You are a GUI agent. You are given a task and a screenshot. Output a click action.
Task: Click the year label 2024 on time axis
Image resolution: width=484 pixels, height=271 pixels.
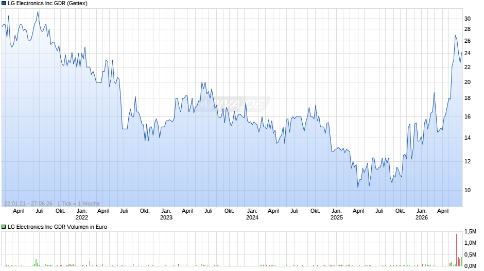click(252, 217)
